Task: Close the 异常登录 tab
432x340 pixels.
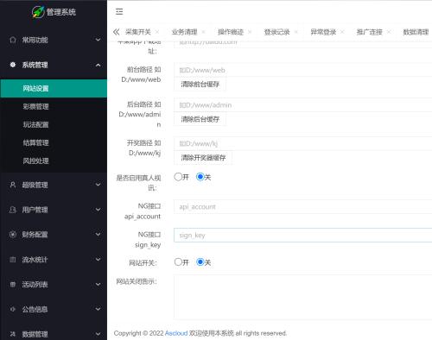Action: (342, 32)
